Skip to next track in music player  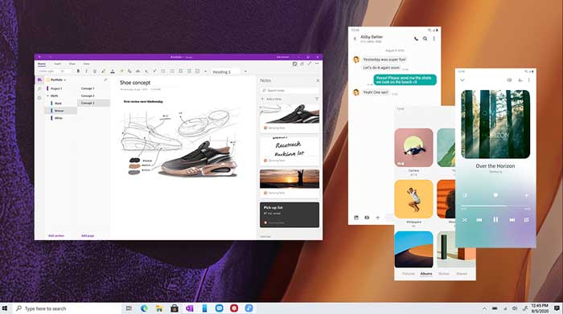[x=512, y=220]
